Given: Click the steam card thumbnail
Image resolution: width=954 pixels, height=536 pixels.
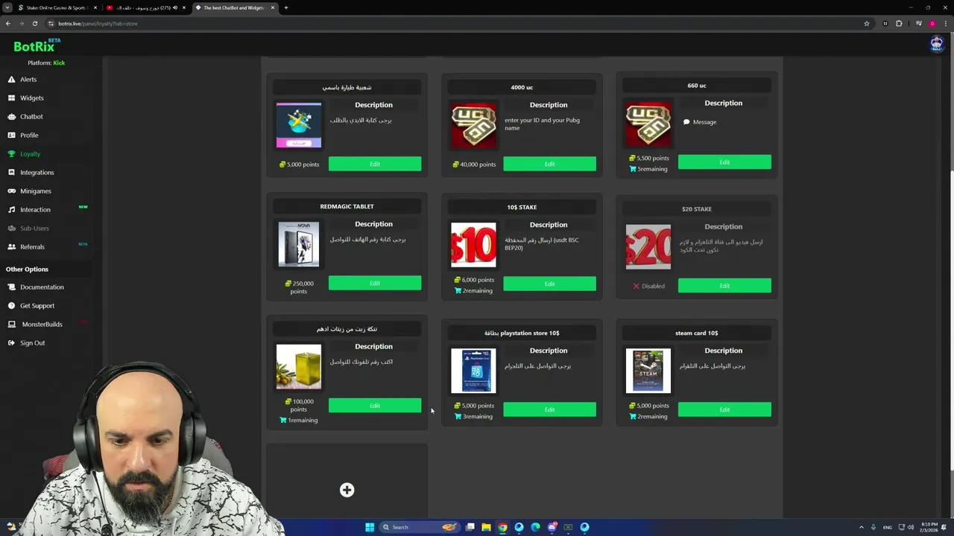Looking at the screenshot, I should coord(648,371).
